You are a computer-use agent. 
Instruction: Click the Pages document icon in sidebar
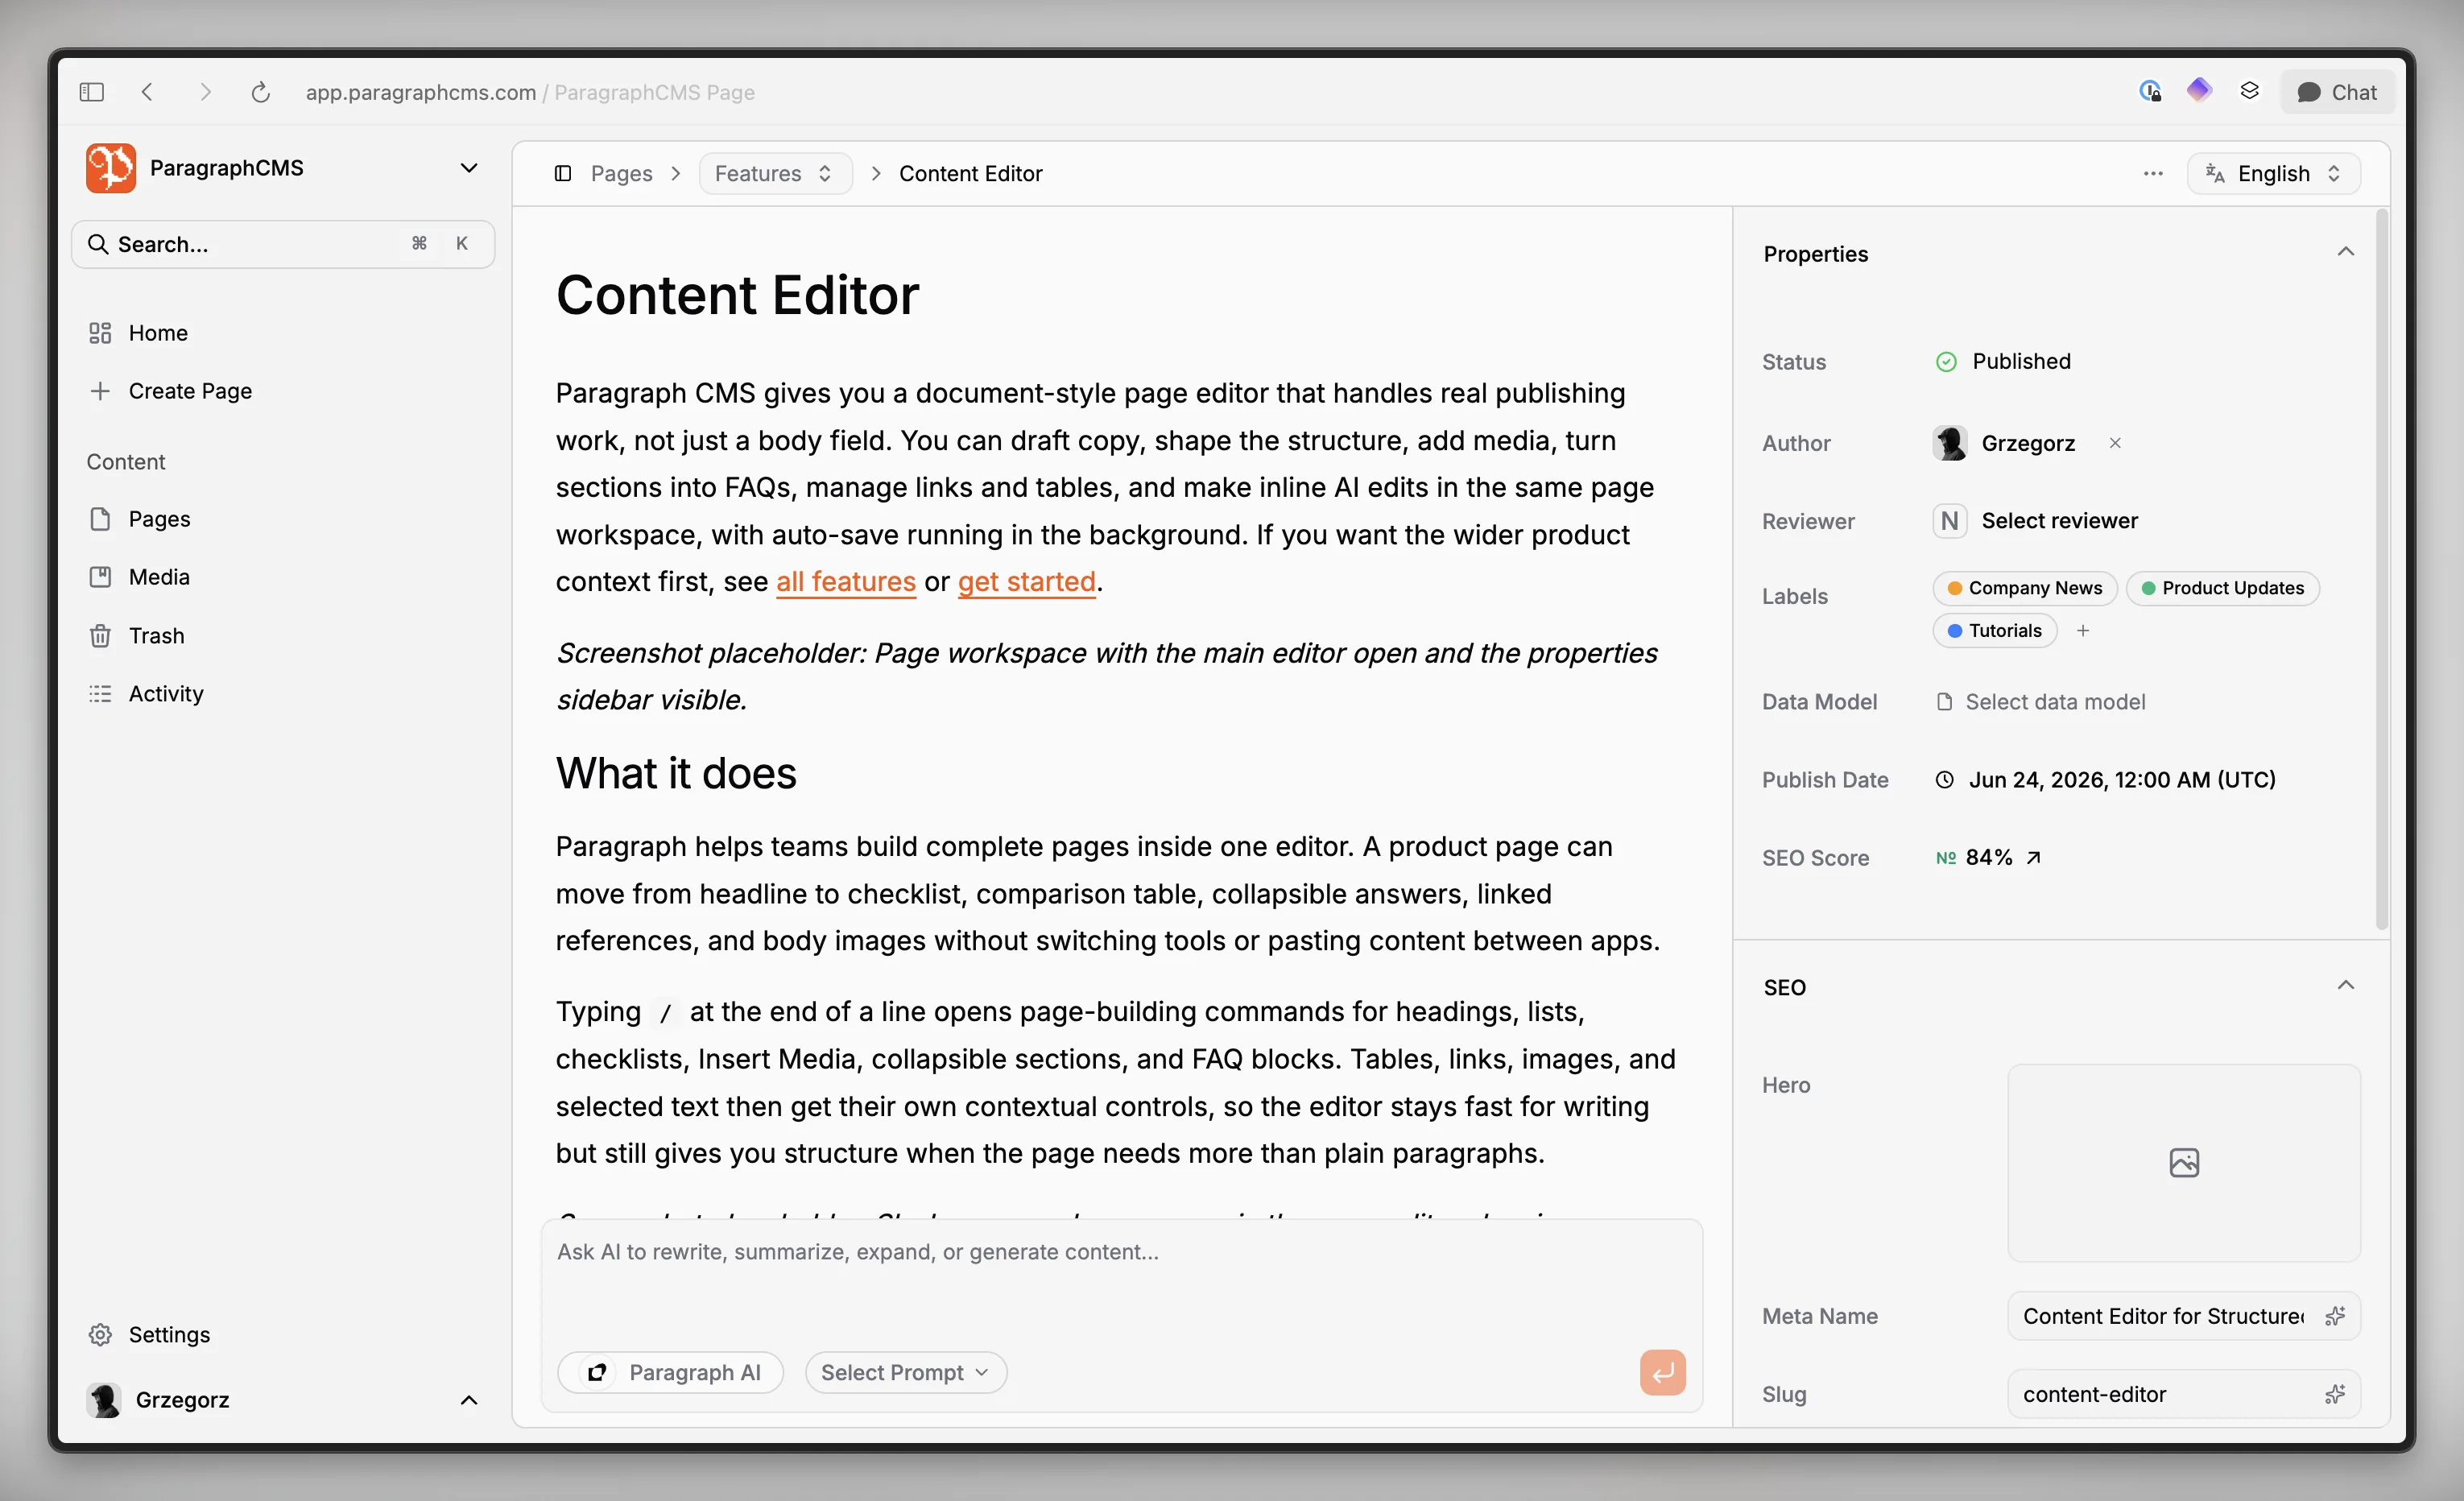[x=100, y=519]
